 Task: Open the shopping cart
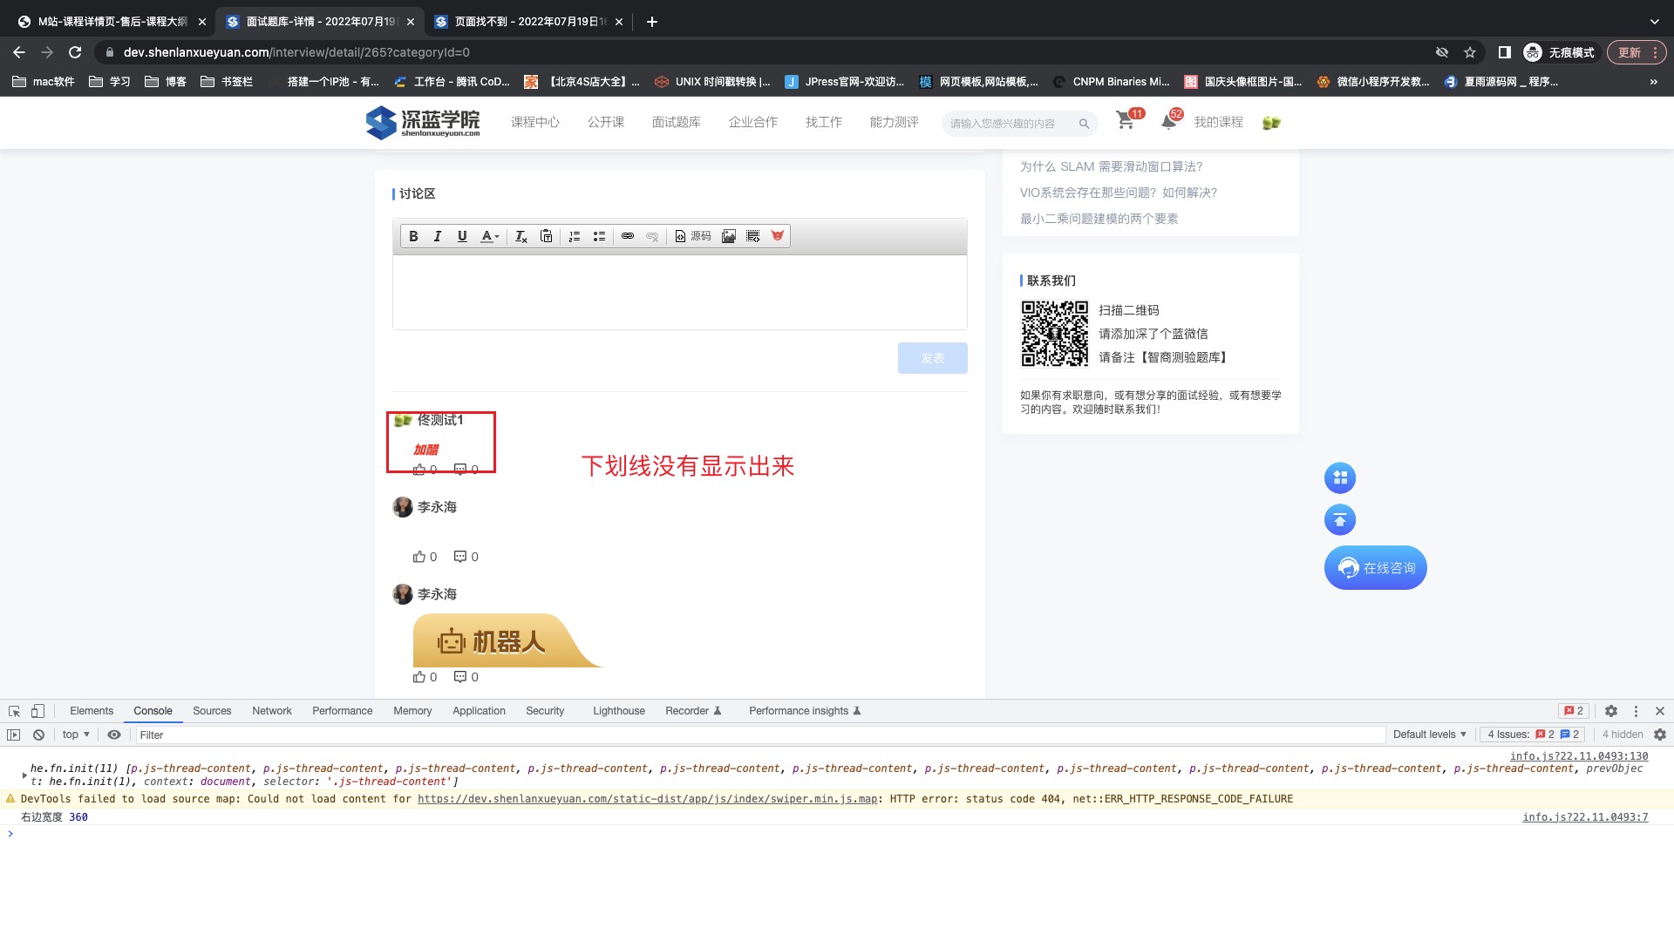(1126, 121)
